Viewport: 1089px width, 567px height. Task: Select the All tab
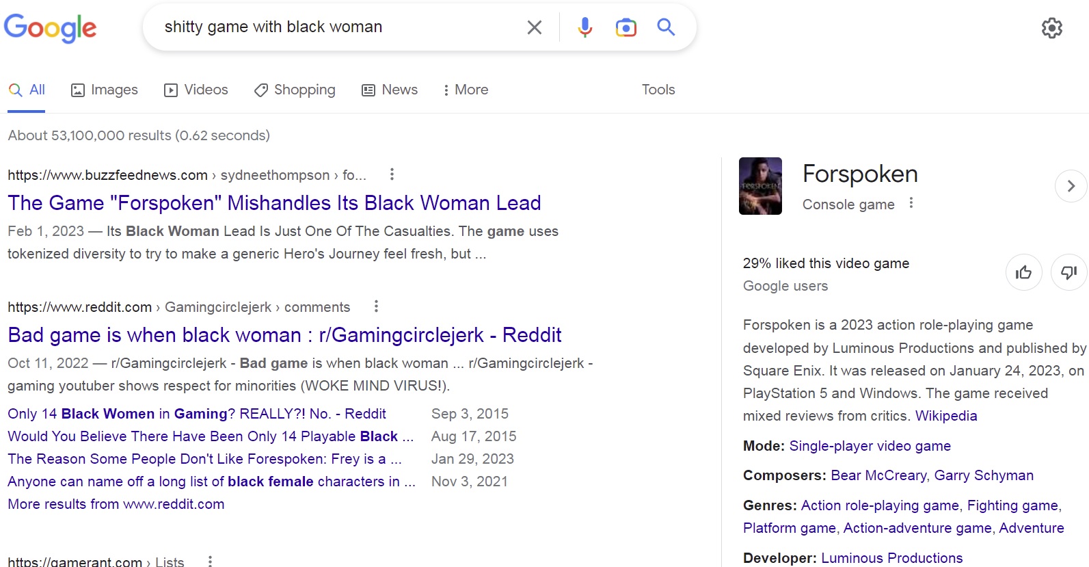pos(27,90)
